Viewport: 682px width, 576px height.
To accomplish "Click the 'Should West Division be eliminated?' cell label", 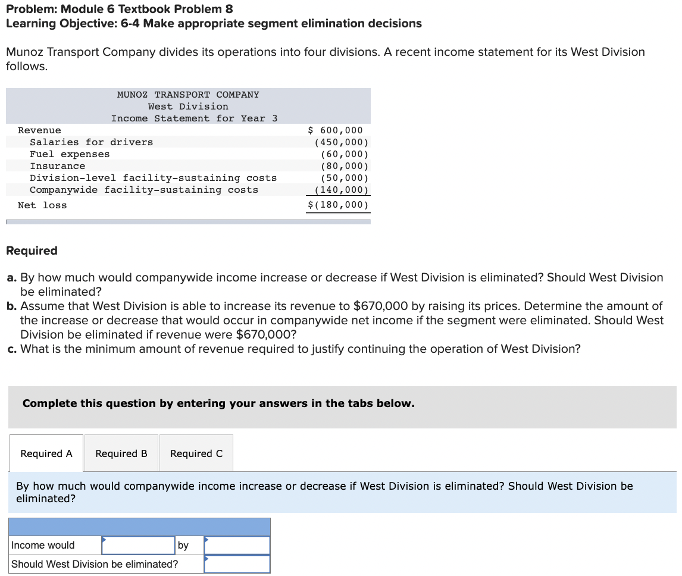I will [95, 564].
